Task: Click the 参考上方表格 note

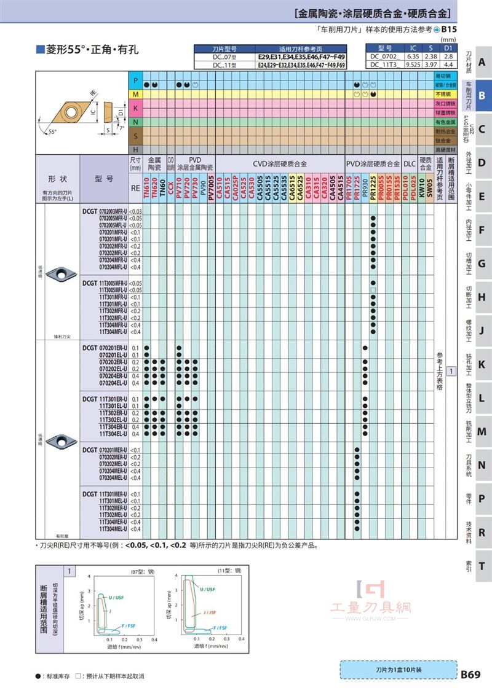Action: pos(440,371)
